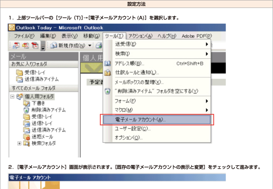The image size is (273, 189).
Task: Click the お気に入りフォルダ header
Action: [44, 64]
